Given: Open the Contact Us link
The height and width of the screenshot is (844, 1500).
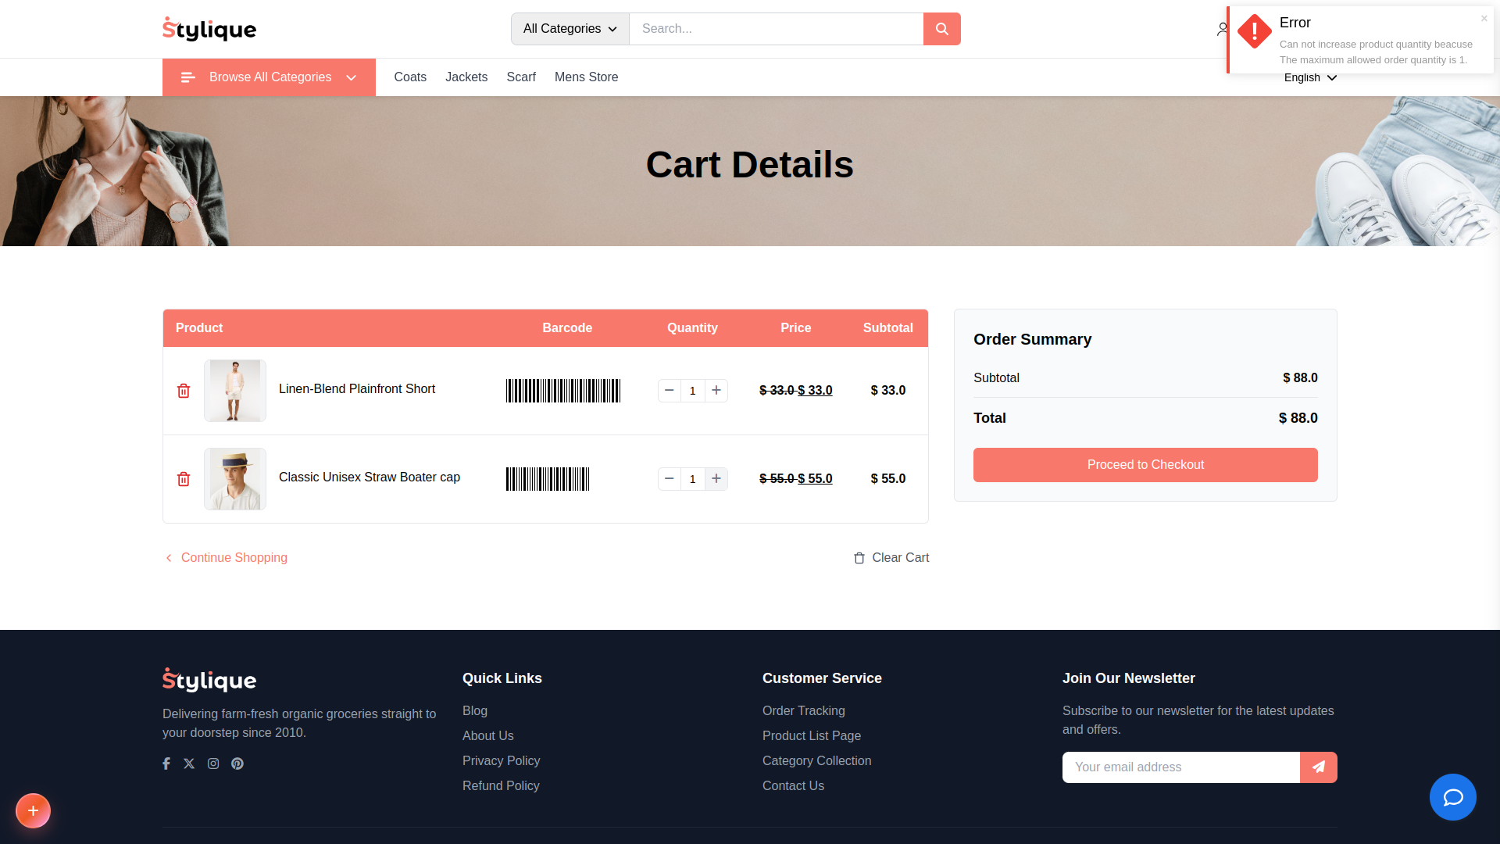Looking at the screenshot, I should click(793, 786).
